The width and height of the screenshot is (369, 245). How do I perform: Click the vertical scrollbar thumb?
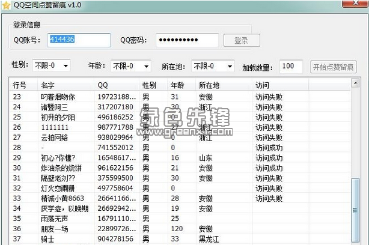(x=355, y=210)
